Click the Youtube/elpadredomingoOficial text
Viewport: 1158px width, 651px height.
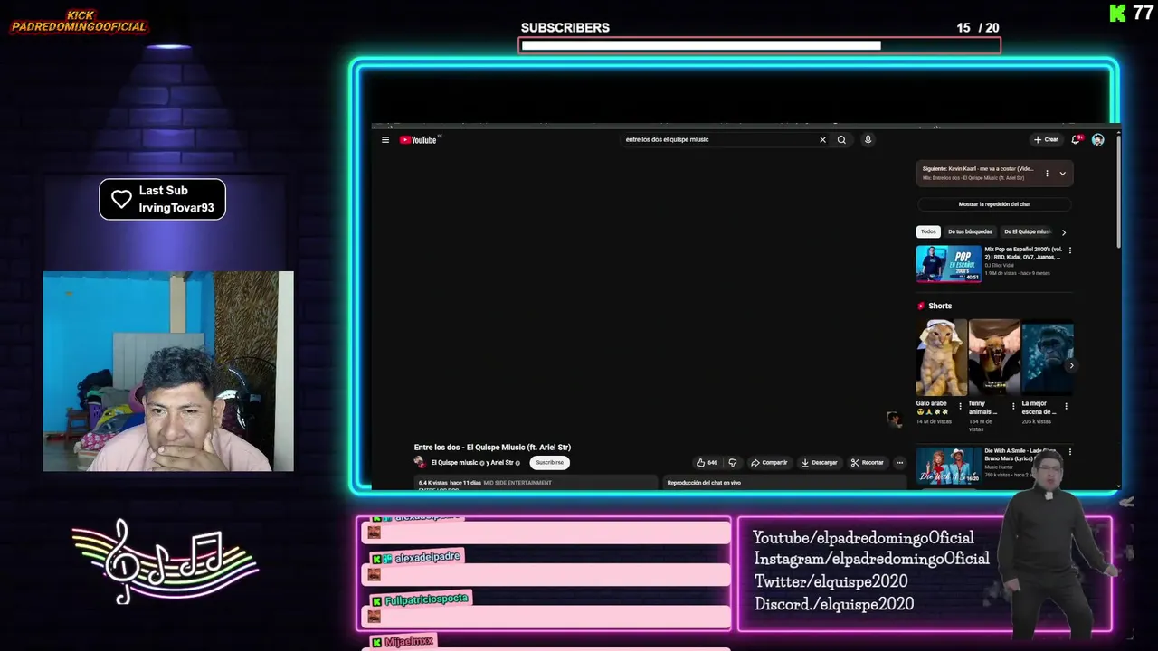click(863, 538)
